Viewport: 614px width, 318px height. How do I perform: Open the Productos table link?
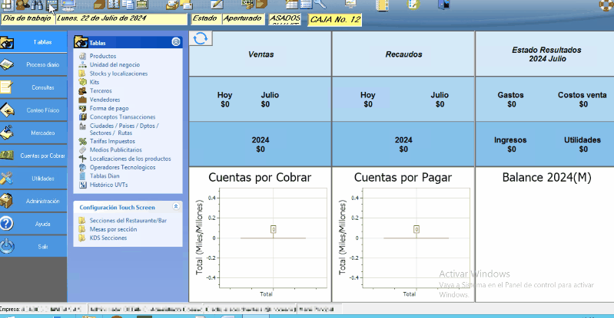click(102, 56)
